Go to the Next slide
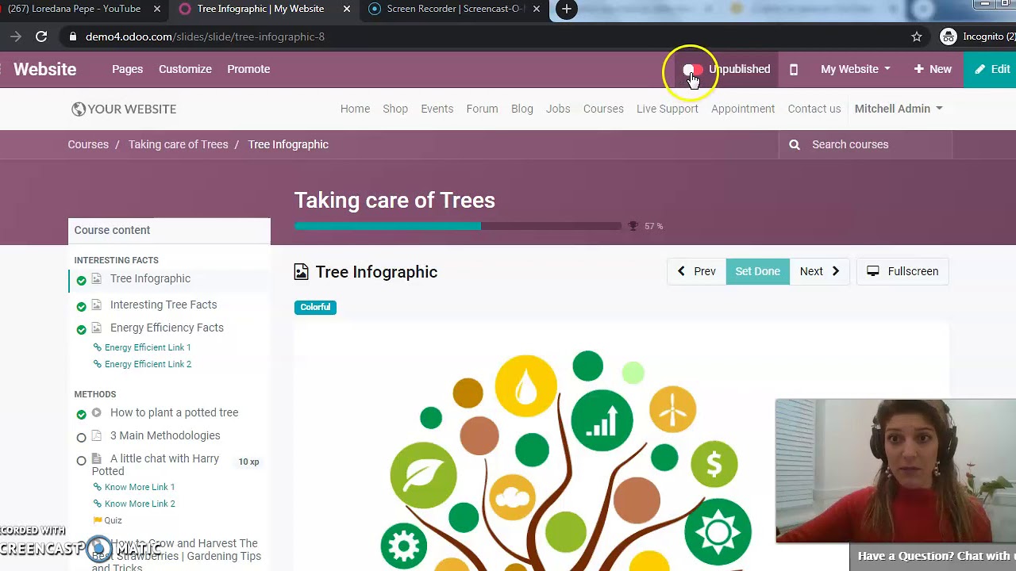Screen dimensions: 1016x571 coord(820,271)
